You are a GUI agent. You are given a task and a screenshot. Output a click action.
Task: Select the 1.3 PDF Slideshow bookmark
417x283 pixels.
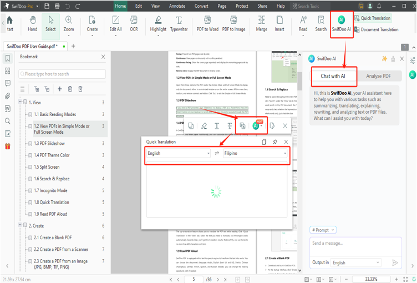[49, 144]
